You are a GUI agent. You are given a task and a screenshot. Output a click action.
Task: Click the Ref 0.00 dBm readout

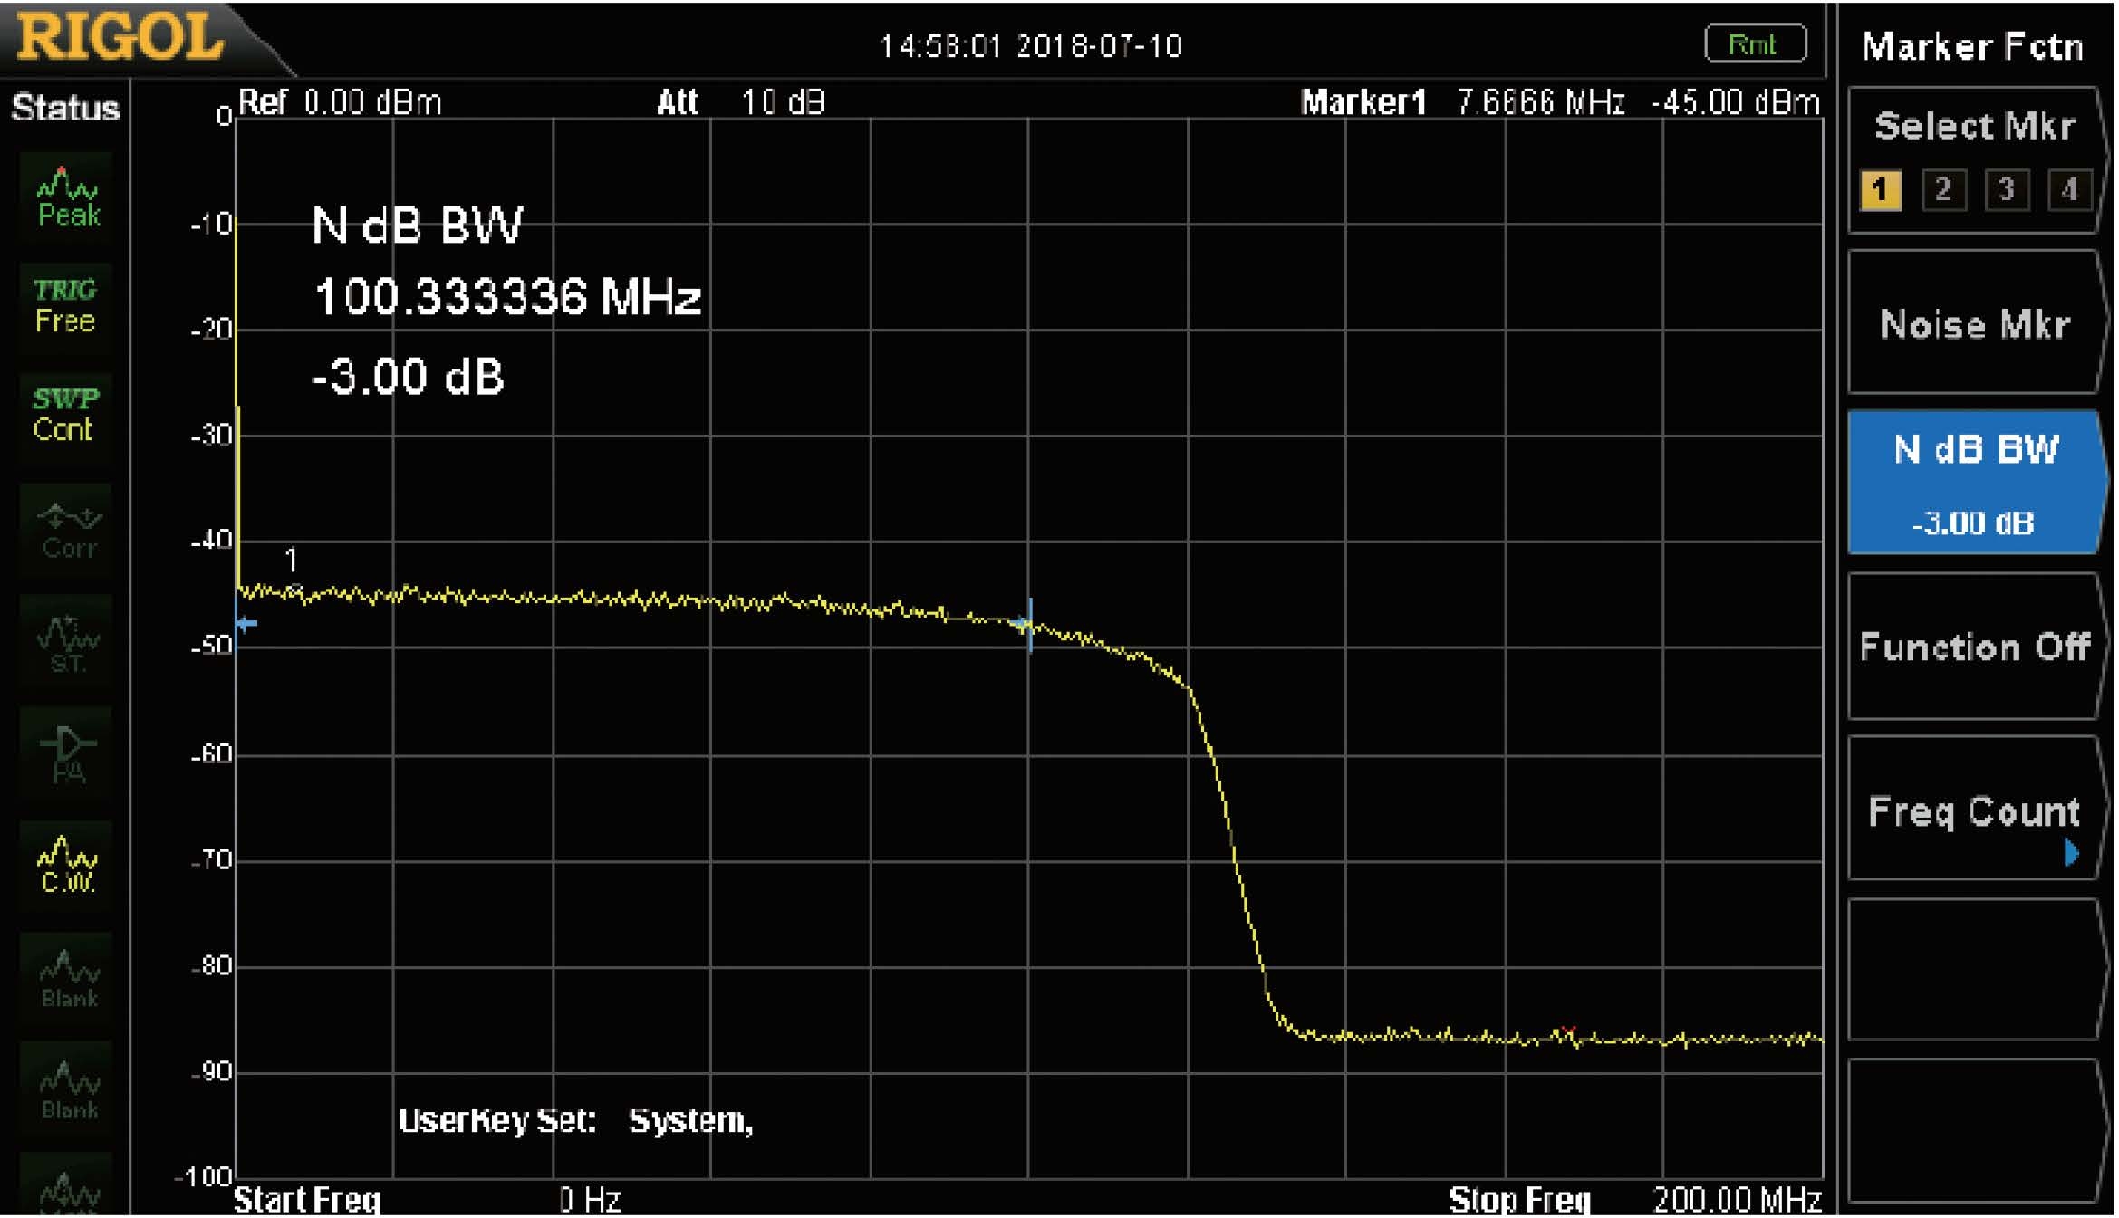340,102
